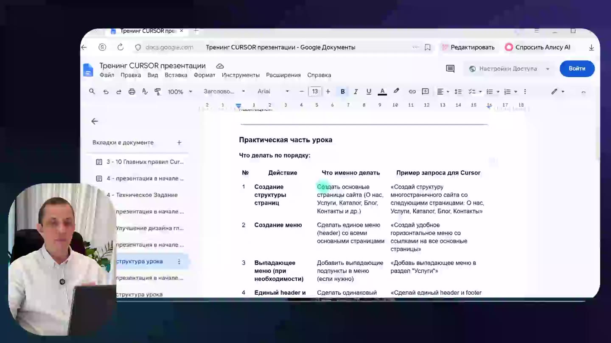Go back using the browser back arrow
611x343 pixels.
tap(84, 47)
